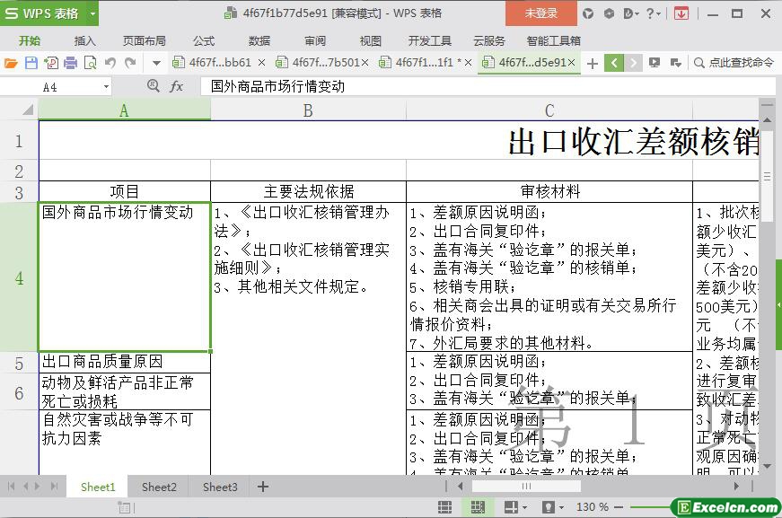Click the fx insert function icon

[177, 86]
